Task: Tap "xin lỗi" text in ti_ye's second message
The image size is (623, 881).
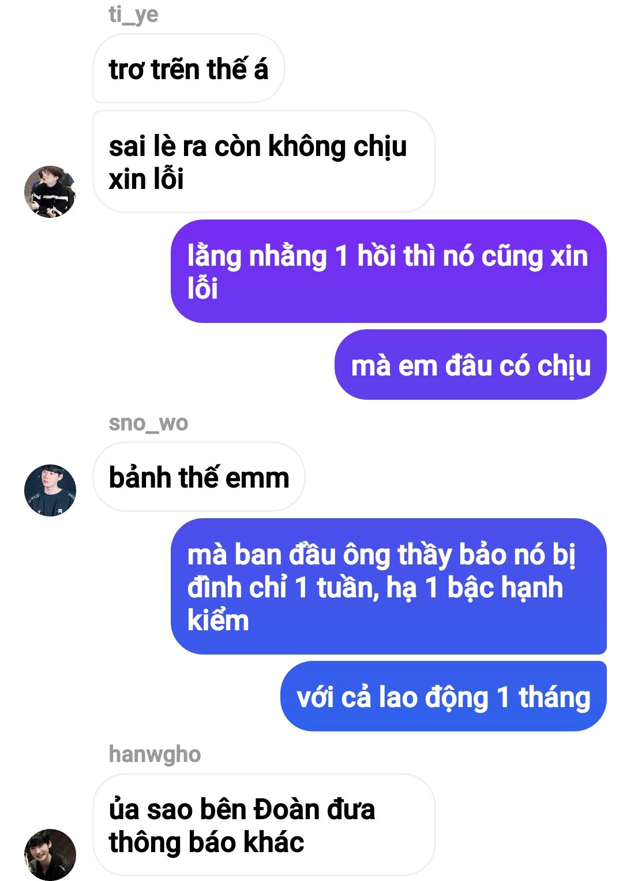Action: point(146,179)
